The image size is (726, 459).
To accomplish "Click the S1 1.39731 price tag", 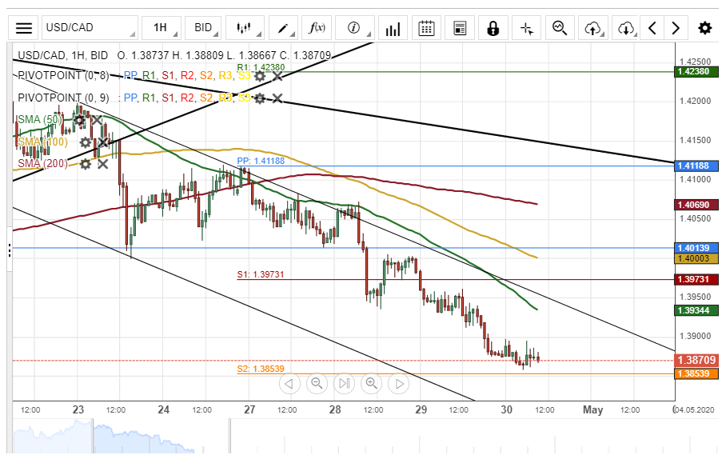I will (696, 279).
